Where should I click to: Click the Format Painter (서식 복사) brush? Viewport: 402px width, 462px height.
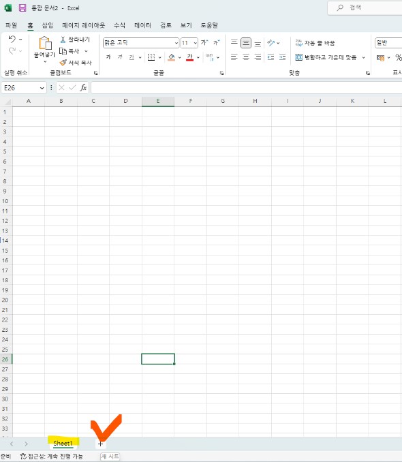click(76, 63)
